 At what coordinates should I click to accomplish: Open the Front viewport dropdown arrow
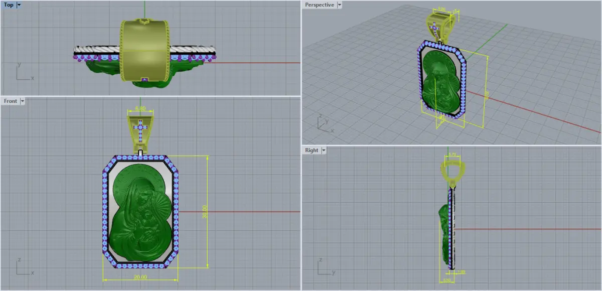click(x=23, y=101)
